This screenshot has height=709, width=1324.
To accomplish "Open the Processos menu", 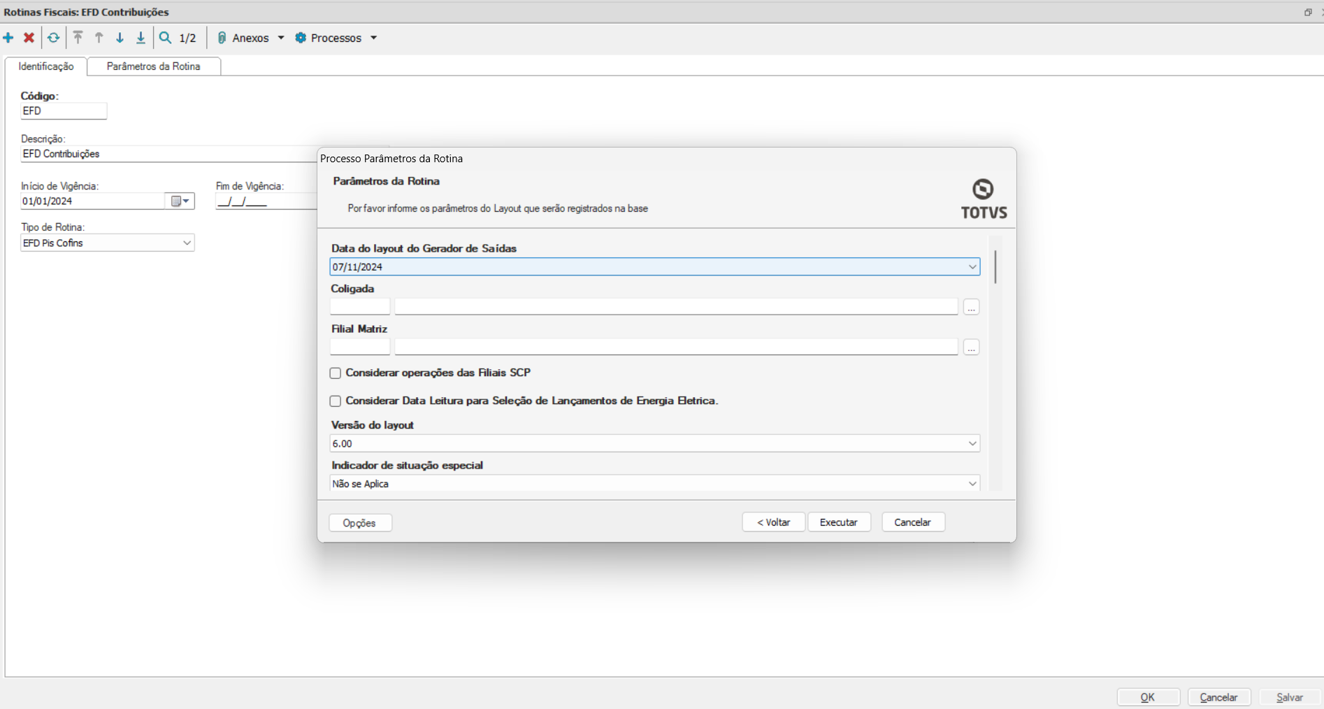I will coord(336,38).
